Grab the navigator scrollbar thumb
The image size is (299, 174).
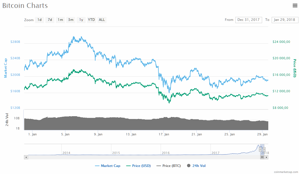click(x=262, y=157)
